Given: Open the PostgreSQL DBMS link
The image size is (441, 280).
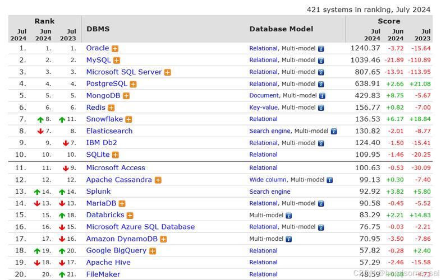Looking at the screenshot, I should 107,83.
